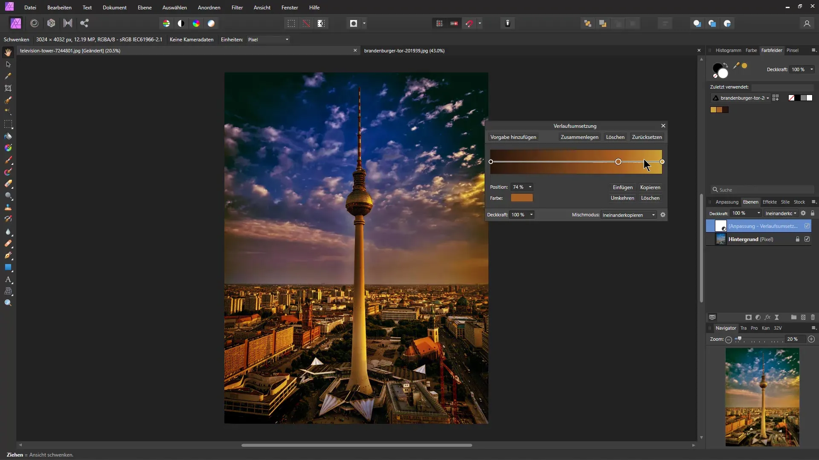
Task: Switch to the Develop Persona icon
Action: pos(51,23)
